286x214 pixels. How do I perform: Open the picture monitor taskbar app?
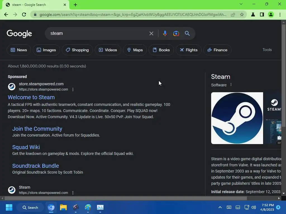[100, 207]
